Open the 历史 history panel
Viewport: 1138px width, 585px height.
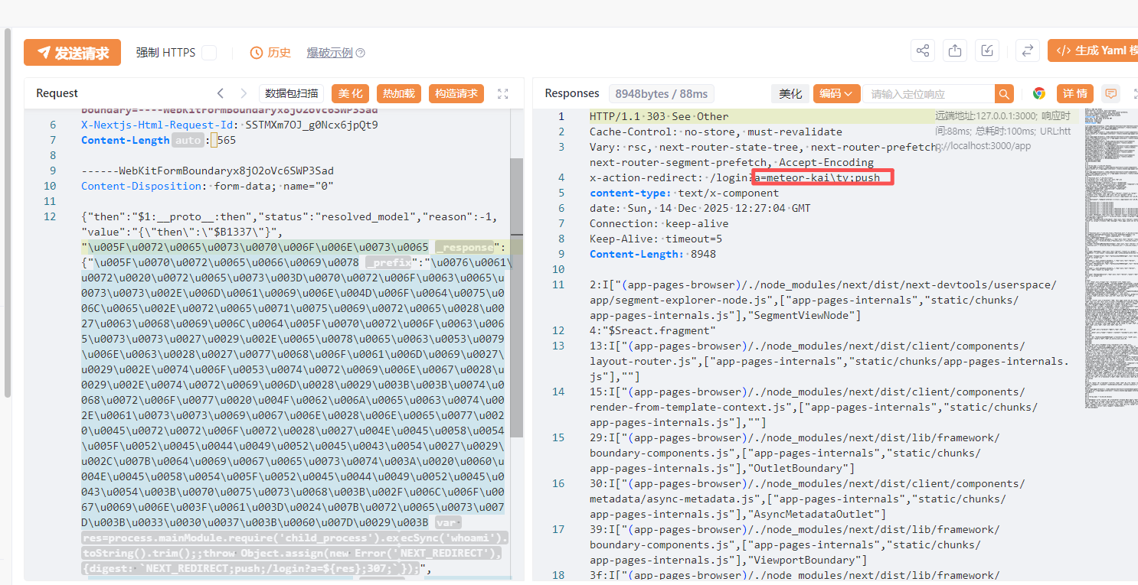270,53
